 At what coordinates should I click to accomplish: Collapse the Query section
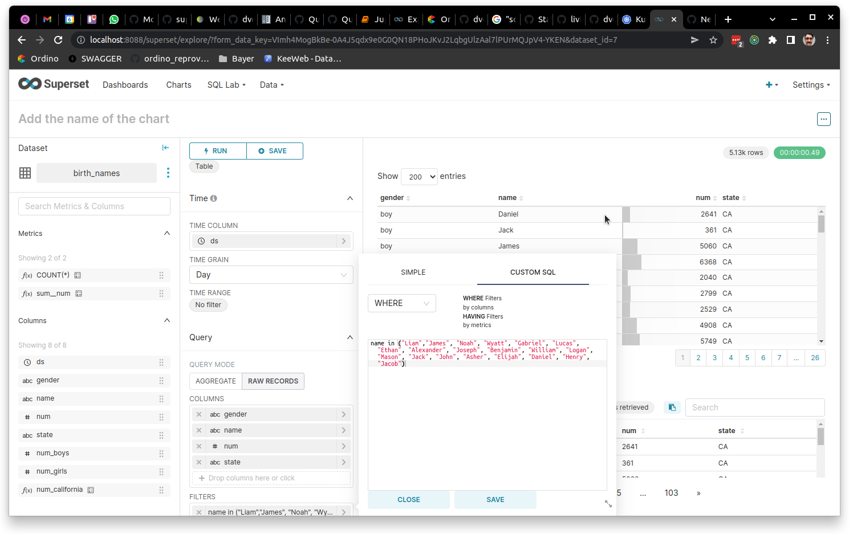click(350, 337)
